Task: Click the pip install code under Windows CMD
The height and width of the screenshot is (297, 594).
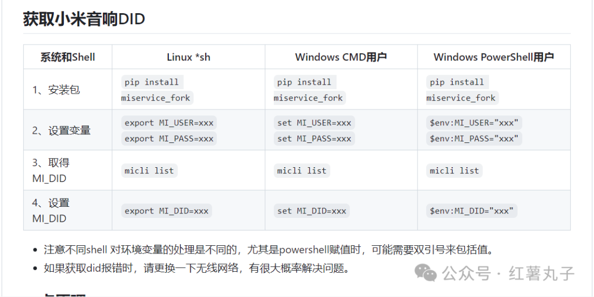Action: pyautogui.click(x=305, y=82)
